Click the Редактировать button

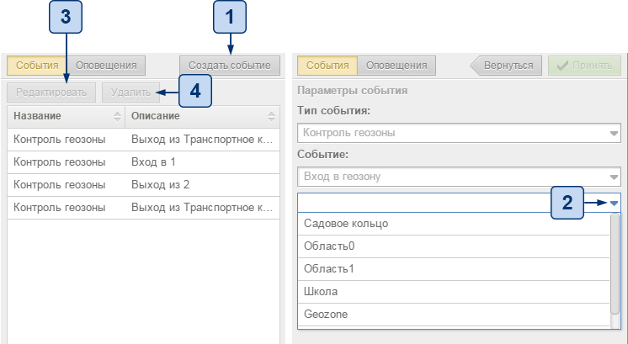[x=51, y=93]
